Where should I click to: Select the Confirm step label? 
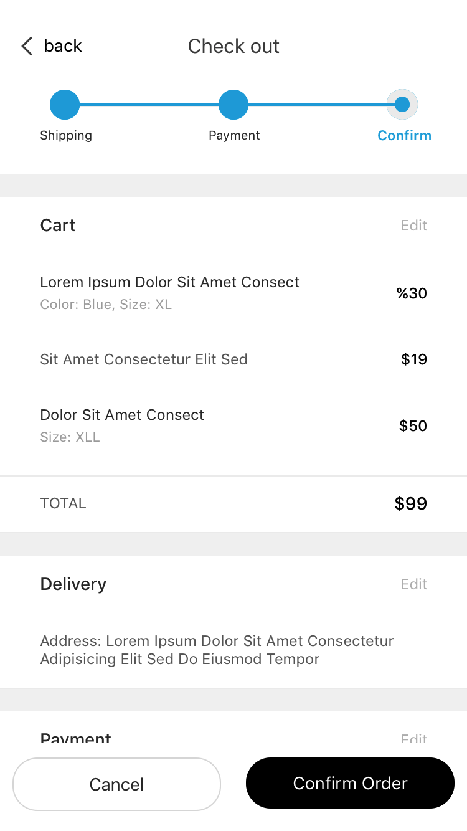click(404, 135)
